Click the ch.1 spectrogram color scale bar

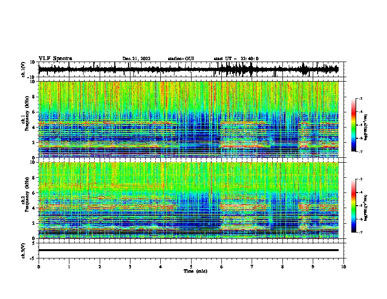click(x=354, y=125)
